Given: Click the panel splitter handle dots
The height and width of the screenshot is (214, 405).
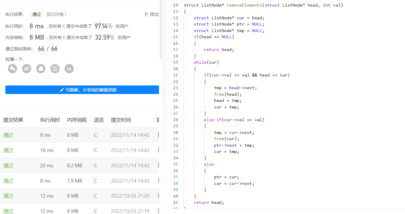Looking at the screenshot, I should 164,94.
